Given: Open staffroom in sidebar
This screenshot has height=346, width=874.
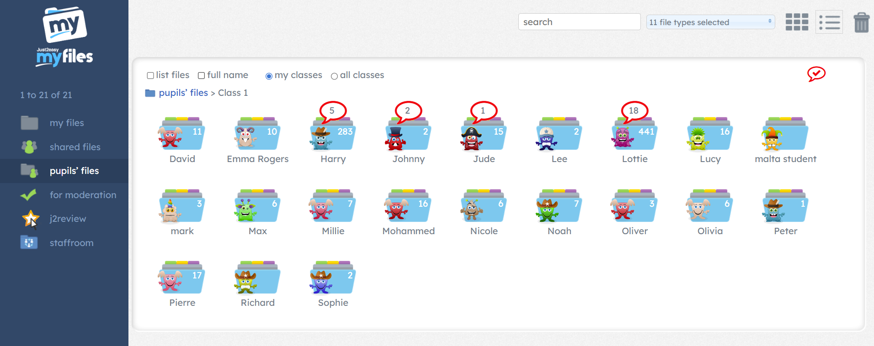Looking at the screenshot, I should click(64, 243).
